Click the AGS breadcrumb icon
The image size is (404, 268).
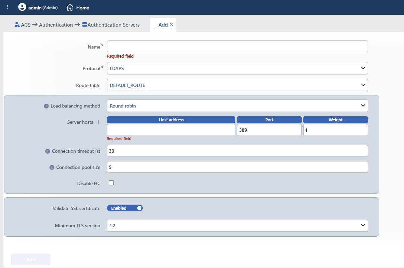[18, 25]
